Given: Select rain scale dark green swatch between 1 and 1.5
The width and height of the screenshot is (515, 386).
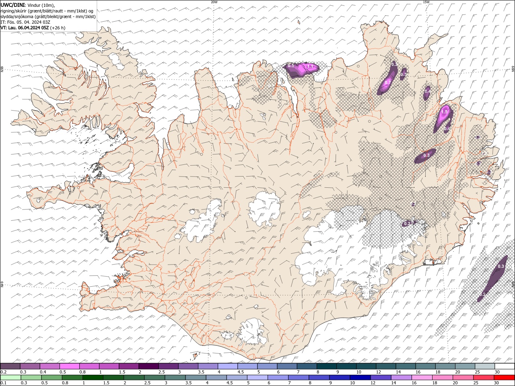Looking at the screenshot, I should [93, 378].
